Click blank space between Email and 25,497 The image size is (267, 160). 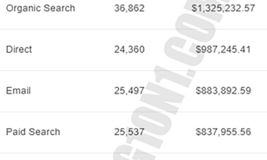(73, 91)
